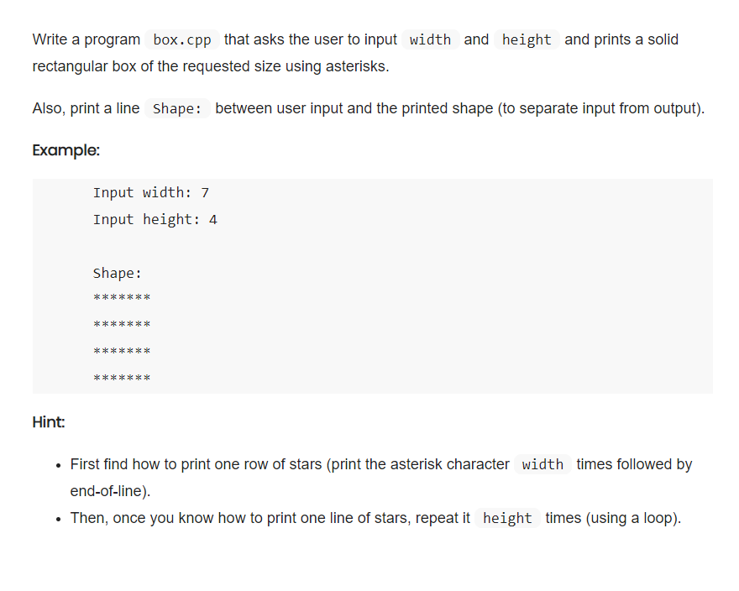Click the Example: heading
The image size is (739, 591).
66,150
